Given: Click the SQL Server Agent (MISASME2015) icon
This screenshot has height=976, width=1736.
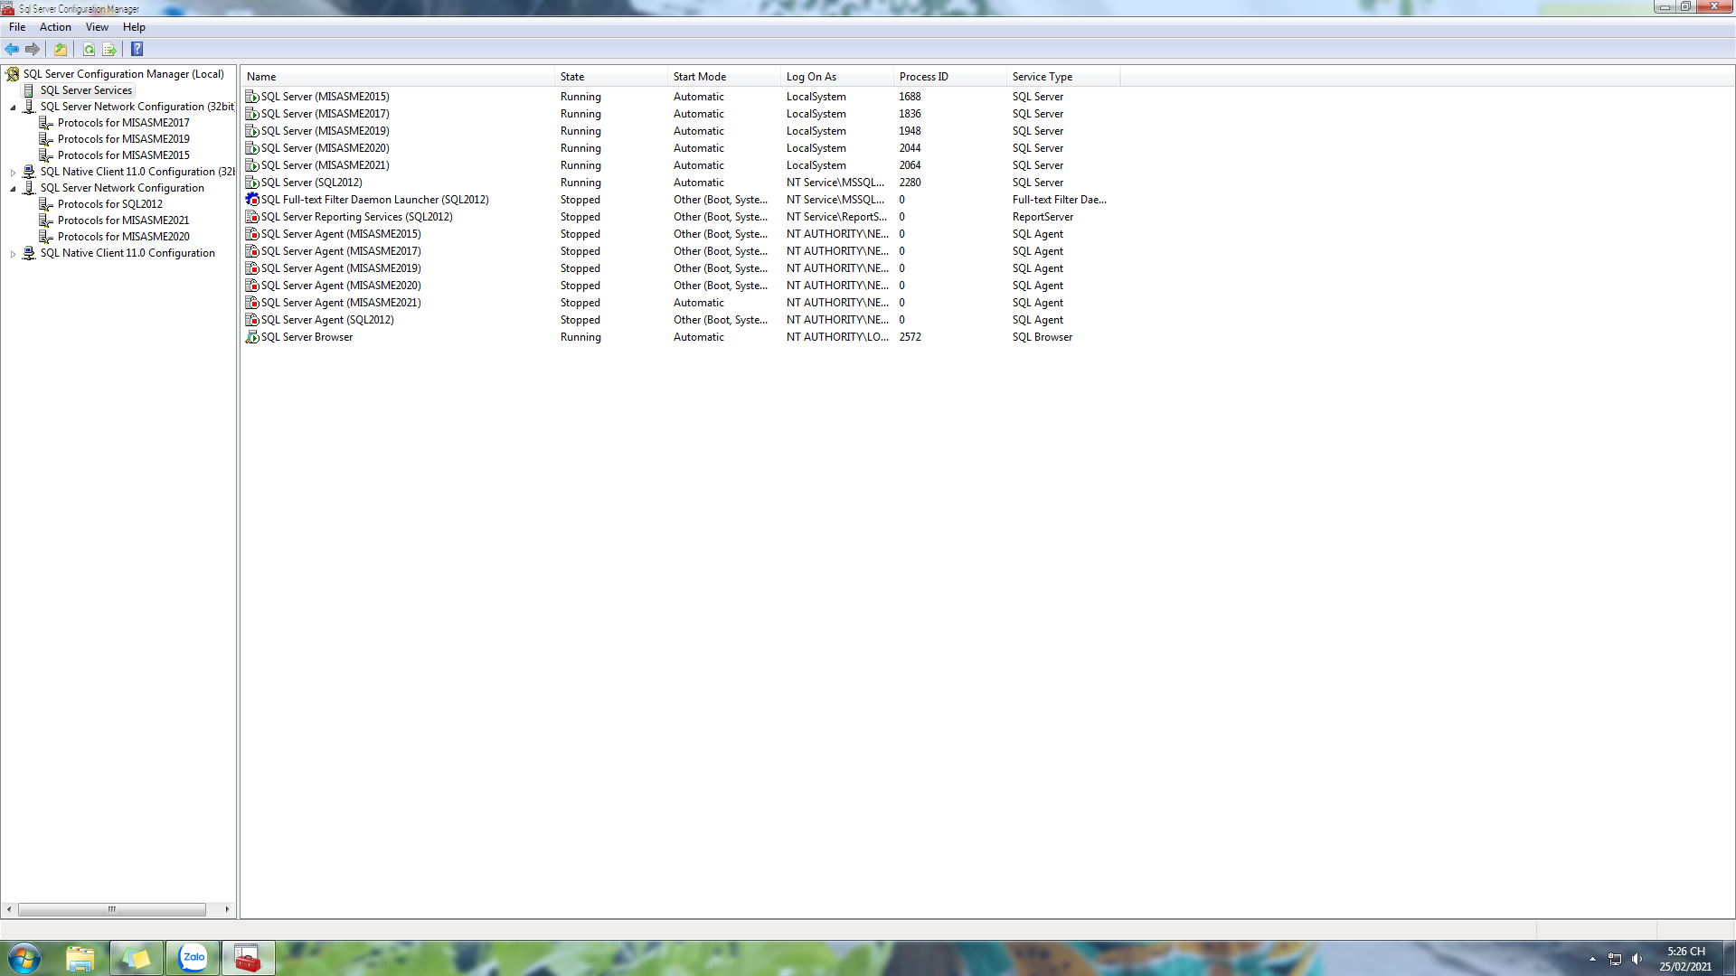Looking at the screenshot, I should [252, 234].
